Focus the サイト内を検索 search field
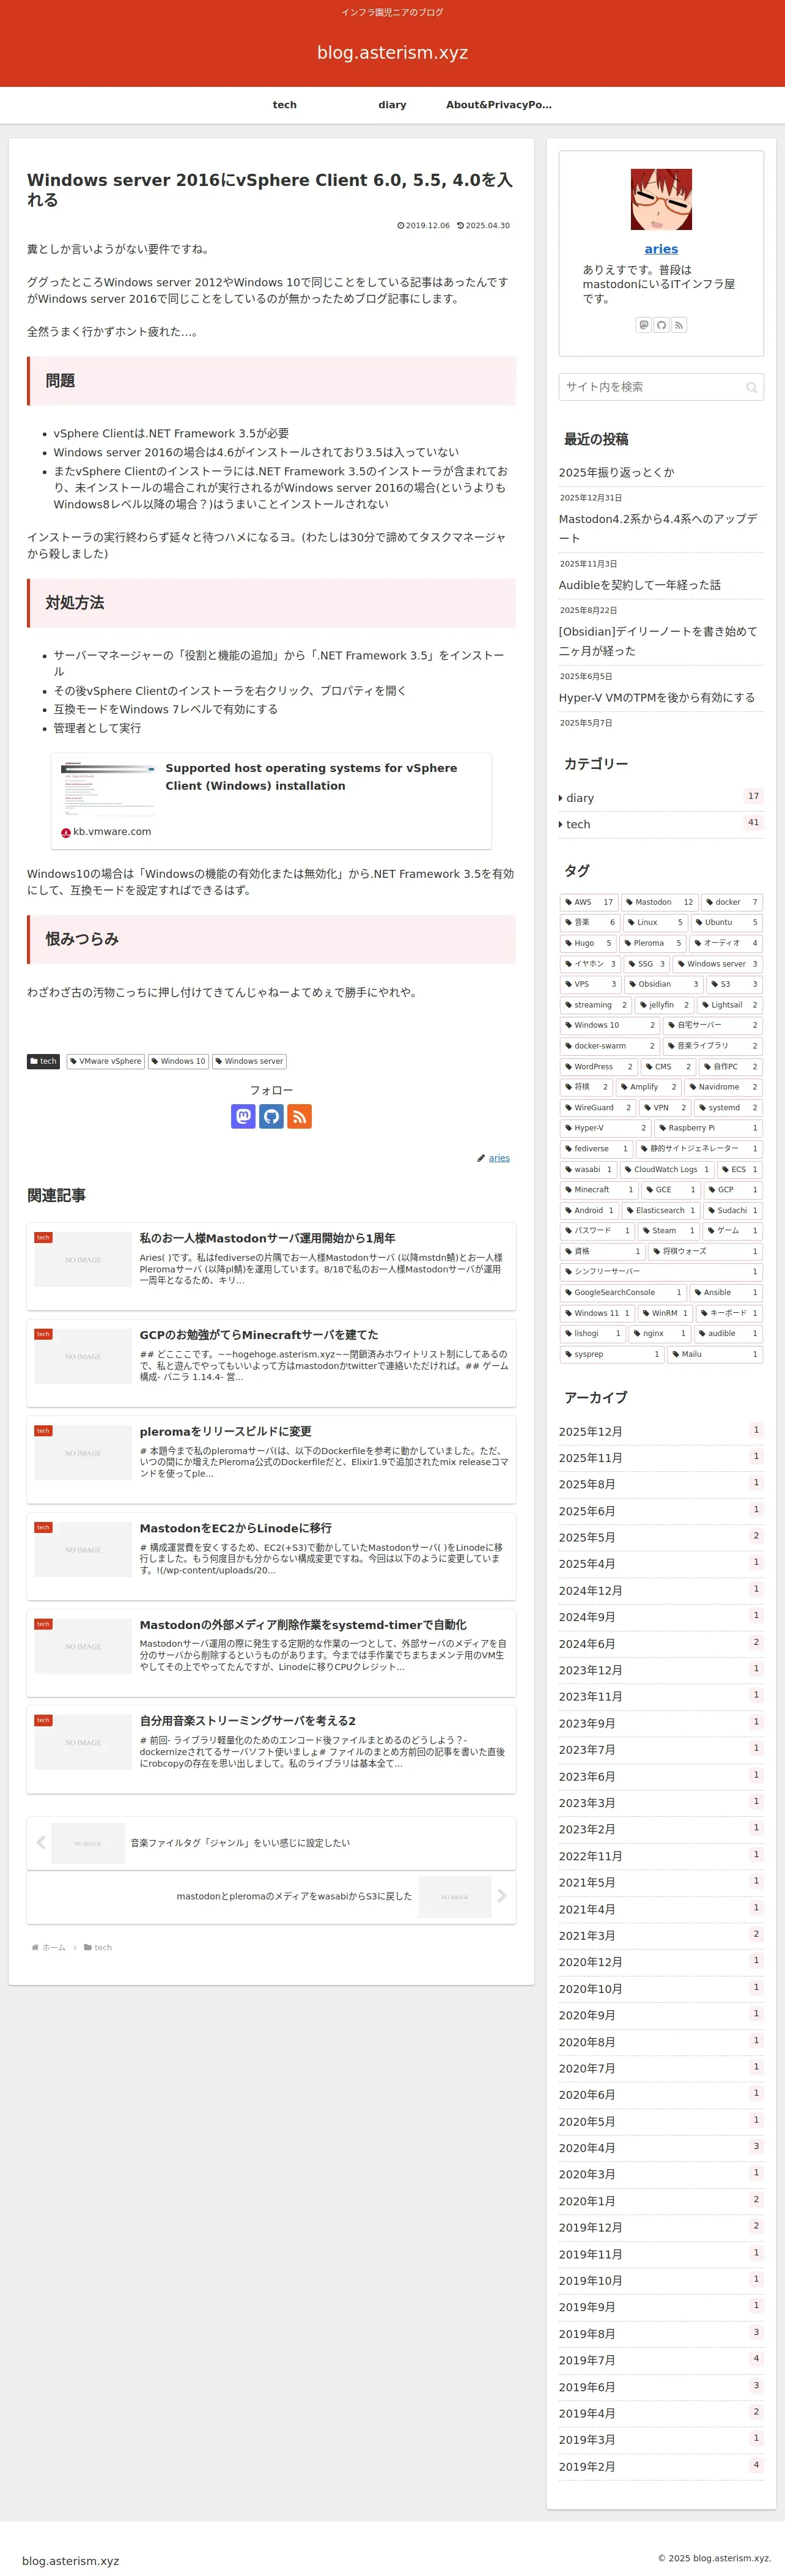Viewport: 785px width, 2576px height. pyautogui.click(x=661, y=387)
